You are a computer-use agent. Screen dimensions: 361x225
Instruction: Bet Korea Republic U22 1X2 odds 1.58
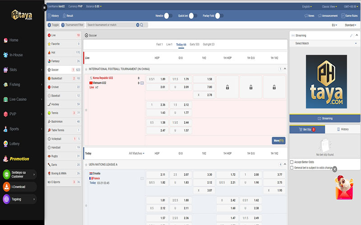(204, 79)
